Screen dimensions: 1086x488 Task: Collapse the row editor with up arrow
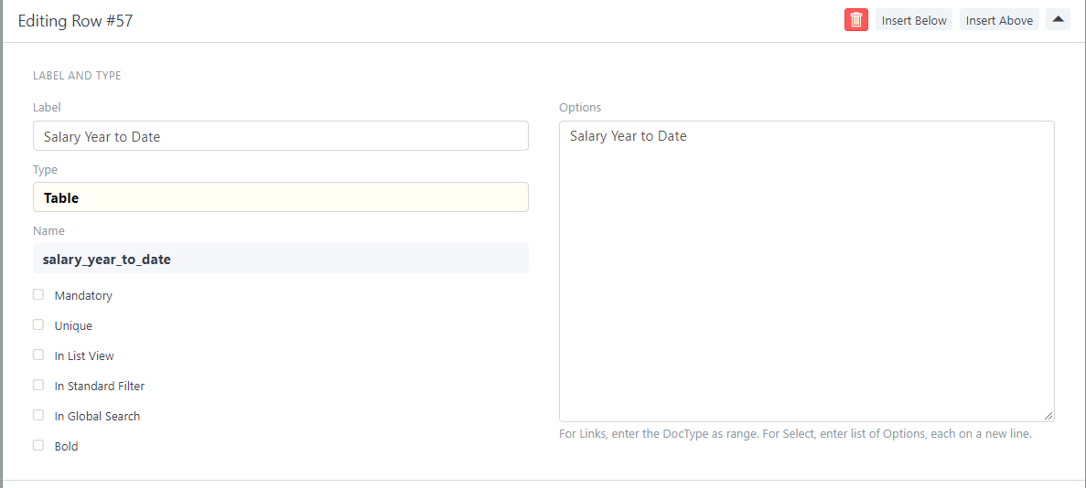click(x=1058, y=19)
